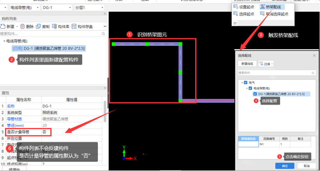Open the 过滤 filter dropdown
Screen dimensions: 320x171
click(266, 64)
